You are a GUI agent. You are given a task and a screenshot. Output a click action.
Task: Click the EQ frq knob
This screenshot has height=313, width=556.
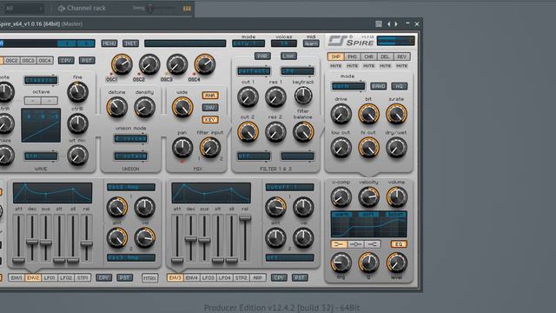[341, 263]
